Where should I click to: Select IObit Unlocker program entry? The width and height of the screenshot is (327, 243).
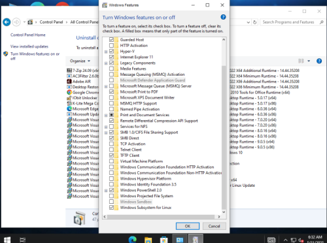click(x=83, y=98)
